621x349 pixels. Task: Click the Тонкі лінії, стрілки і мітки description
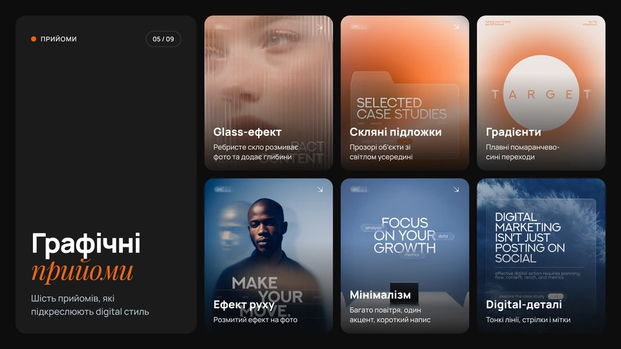pos(528,320)
